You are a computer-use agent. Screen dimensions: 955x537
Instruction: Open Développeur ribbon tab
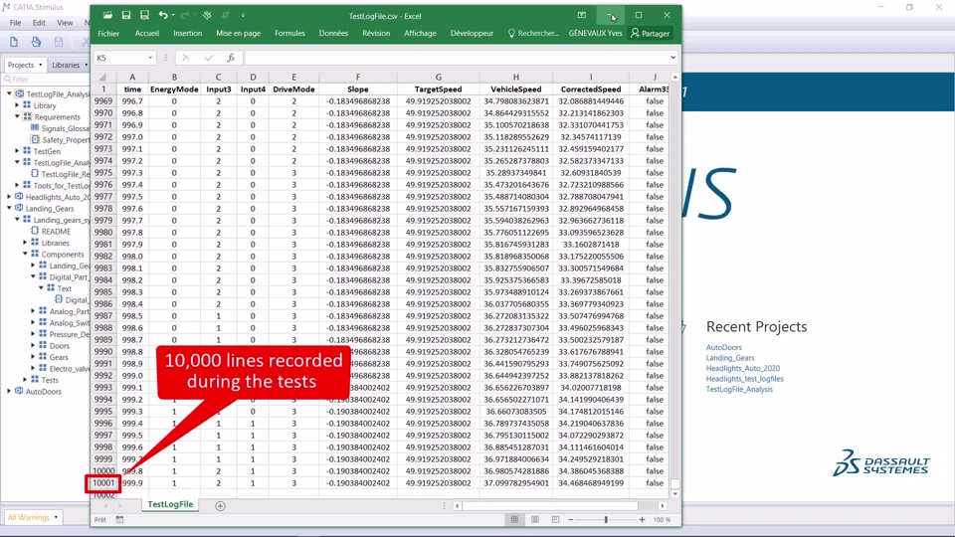pos(472,34)
